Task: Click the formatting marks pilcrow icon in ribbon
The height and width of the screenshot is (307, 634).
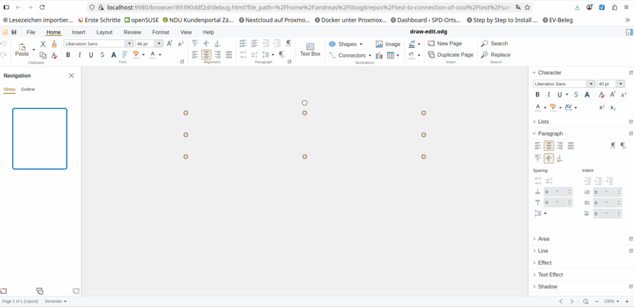Action: [289, 43]
